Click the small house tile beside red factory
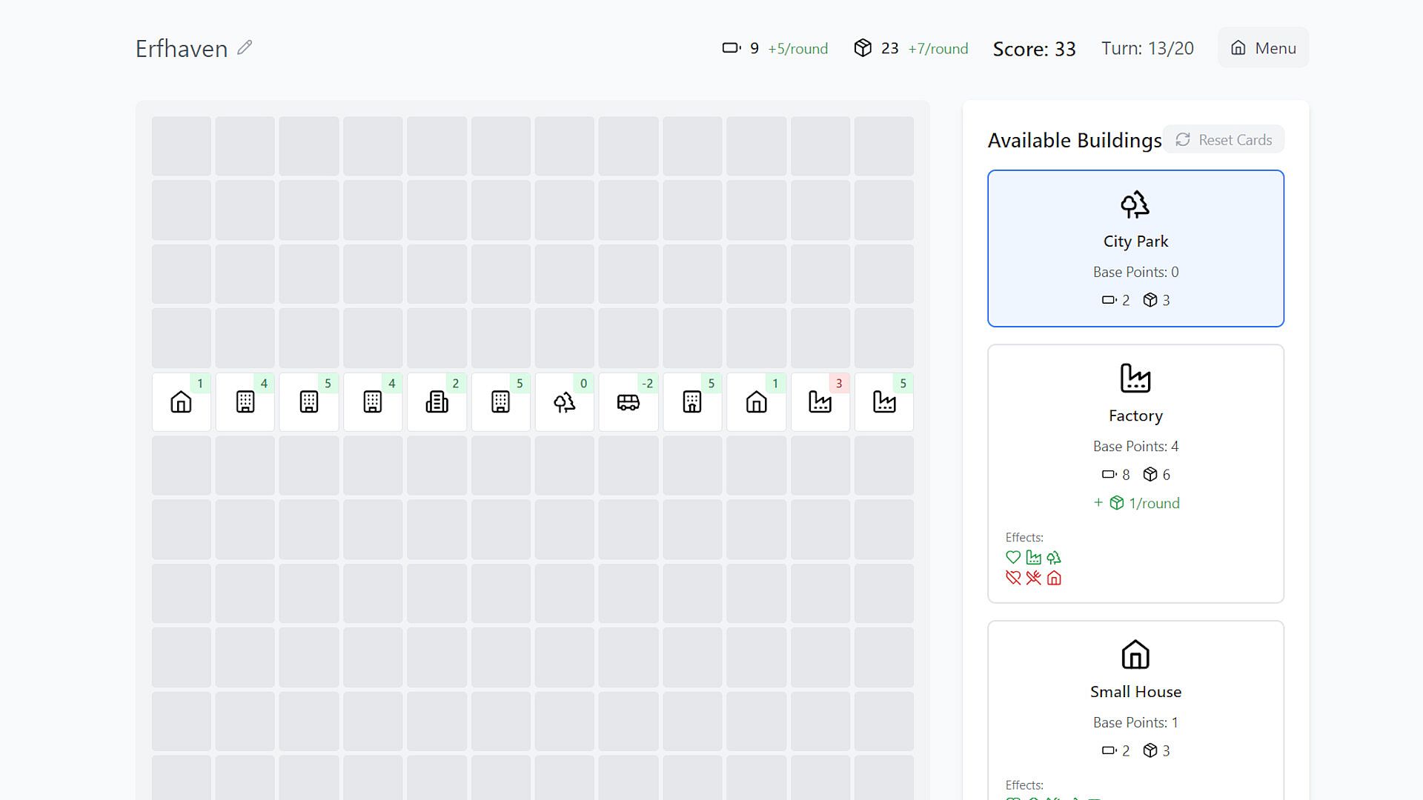The image size is (1423, 800). 756,402
